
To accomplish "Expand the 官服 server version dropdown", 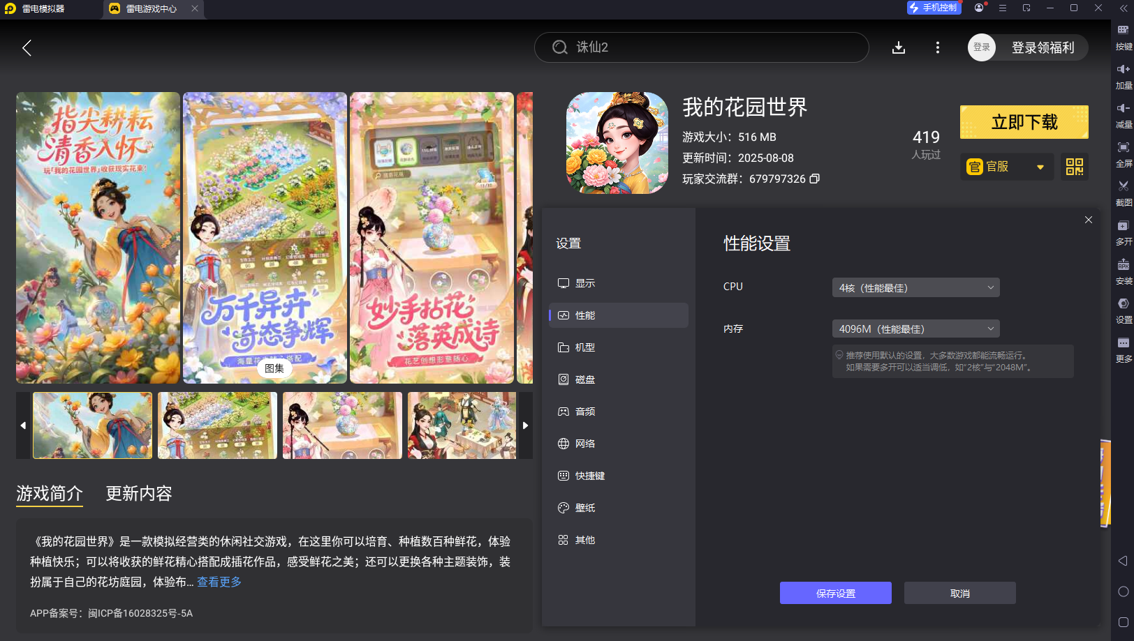I will [x=1006, y=167].
